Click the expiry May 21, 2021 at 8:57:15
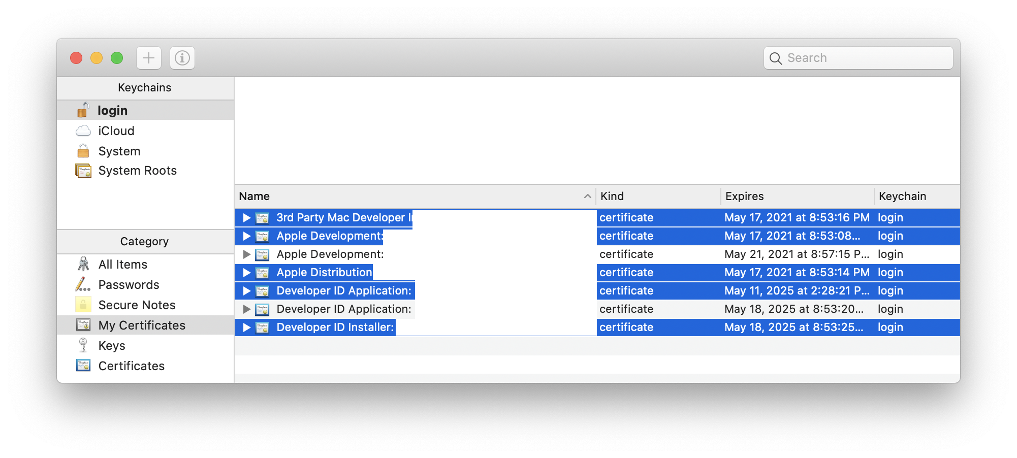The height and width of the screenshot is (458, 1017). pyautogui.click(x=797, y=254)
